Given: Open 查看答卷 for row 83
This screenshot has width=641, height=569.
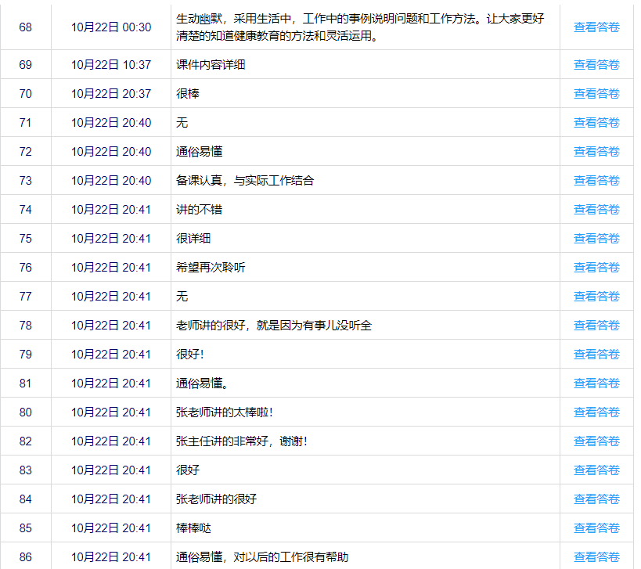Looking at the screenshot, I should click(596, 470).
